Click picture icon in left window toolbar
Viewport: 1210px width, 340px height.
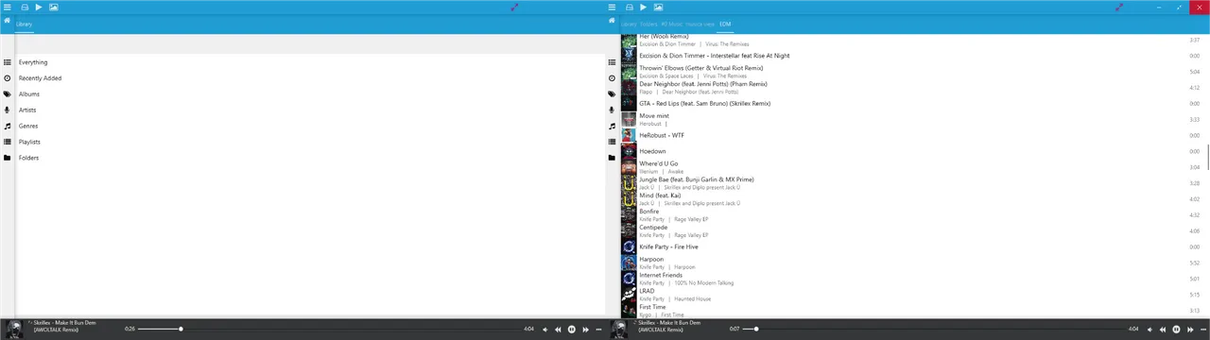tap(53, 8)
